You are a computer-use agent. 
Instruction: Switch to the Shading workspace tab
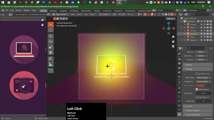tap(97, 11)
